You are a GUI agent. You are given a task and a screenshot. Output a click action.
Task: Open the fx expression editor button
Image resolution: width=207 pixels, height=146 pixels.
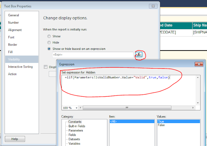[139, 54]
